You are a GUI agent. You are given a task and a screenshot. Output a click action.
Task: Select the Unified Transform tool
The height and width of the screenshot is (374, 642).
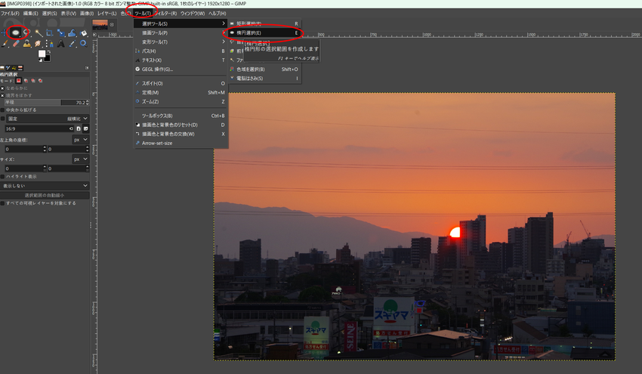pos(61,32)
